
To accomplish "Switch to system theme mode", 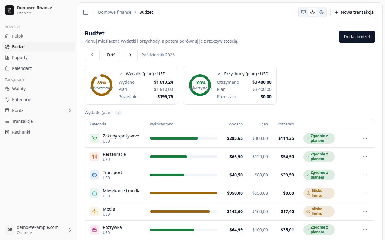I will coord(303,12).
